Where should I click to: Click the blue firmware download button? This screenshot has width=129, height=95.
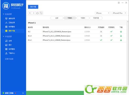click(x=33, y=7)
